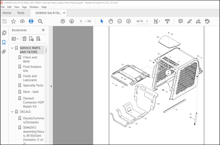Screen dimensions: 220x145
Task: Open the Decals/Common/Domestic bookmark
Action: (x=34, y=120)
